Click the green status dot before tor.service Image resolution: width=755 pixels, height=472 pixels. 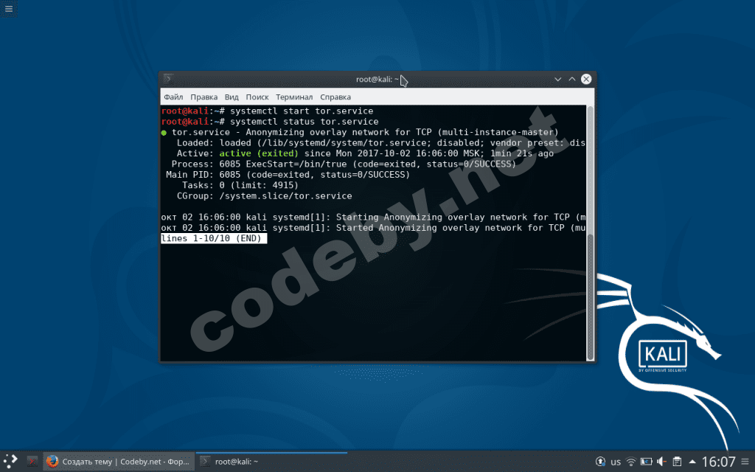coord(164,133)
